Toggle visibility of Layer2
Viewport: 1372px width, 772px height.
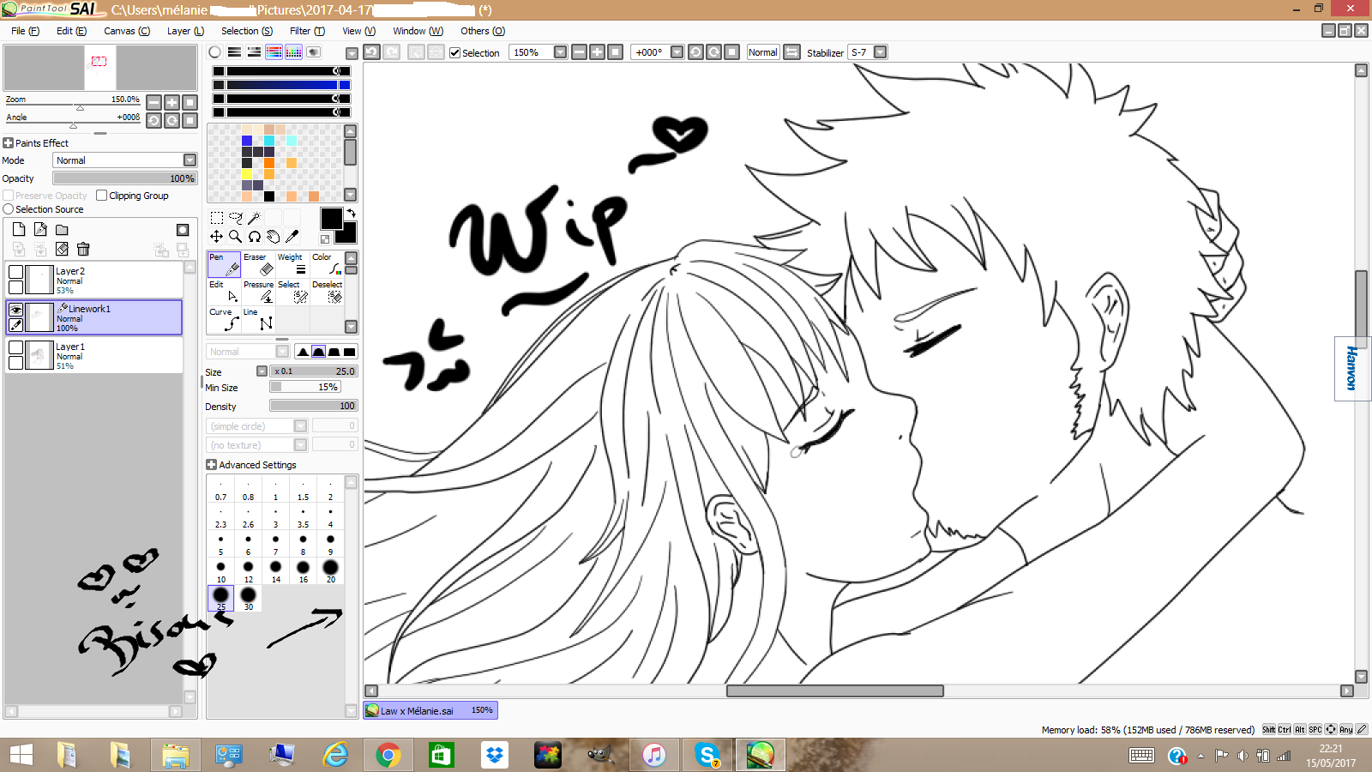(15, 272)
